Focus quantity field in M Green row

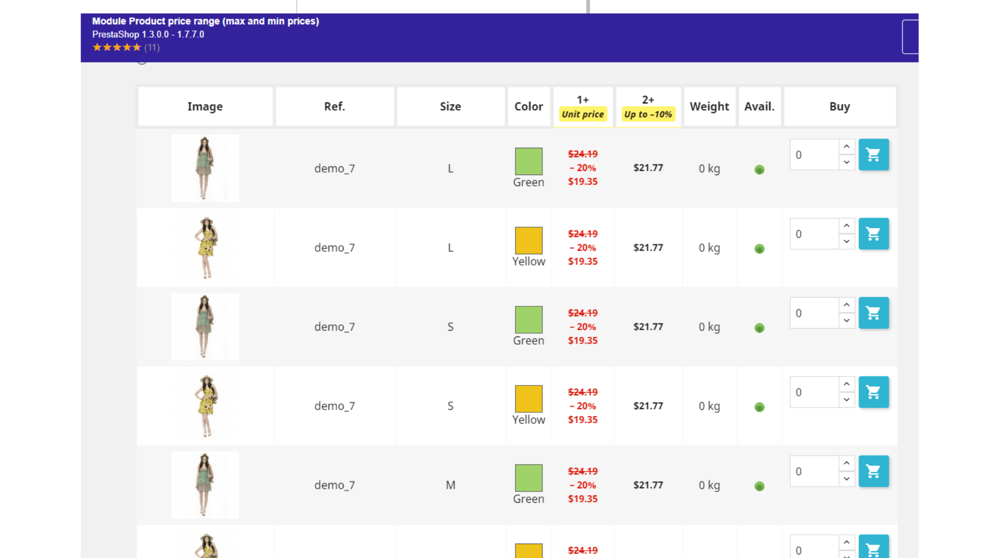tap(814, 471)
